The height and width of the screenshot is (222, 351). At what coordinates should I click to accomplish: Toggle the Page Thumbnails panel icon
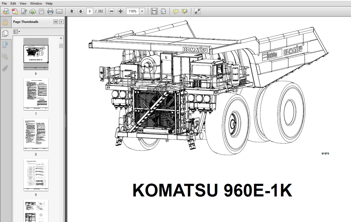click(5, 33)
